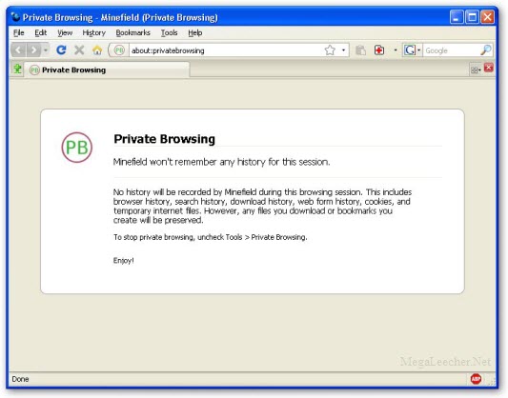
Task: Click the clipboard paste toolbar icon
Action: tap(360, 50)
